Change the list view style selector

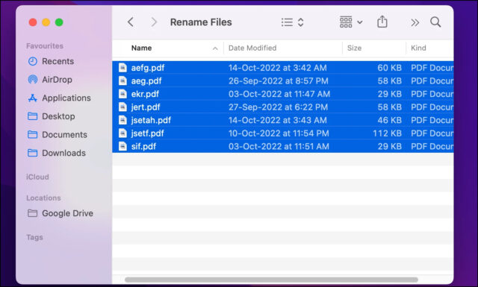292,22
